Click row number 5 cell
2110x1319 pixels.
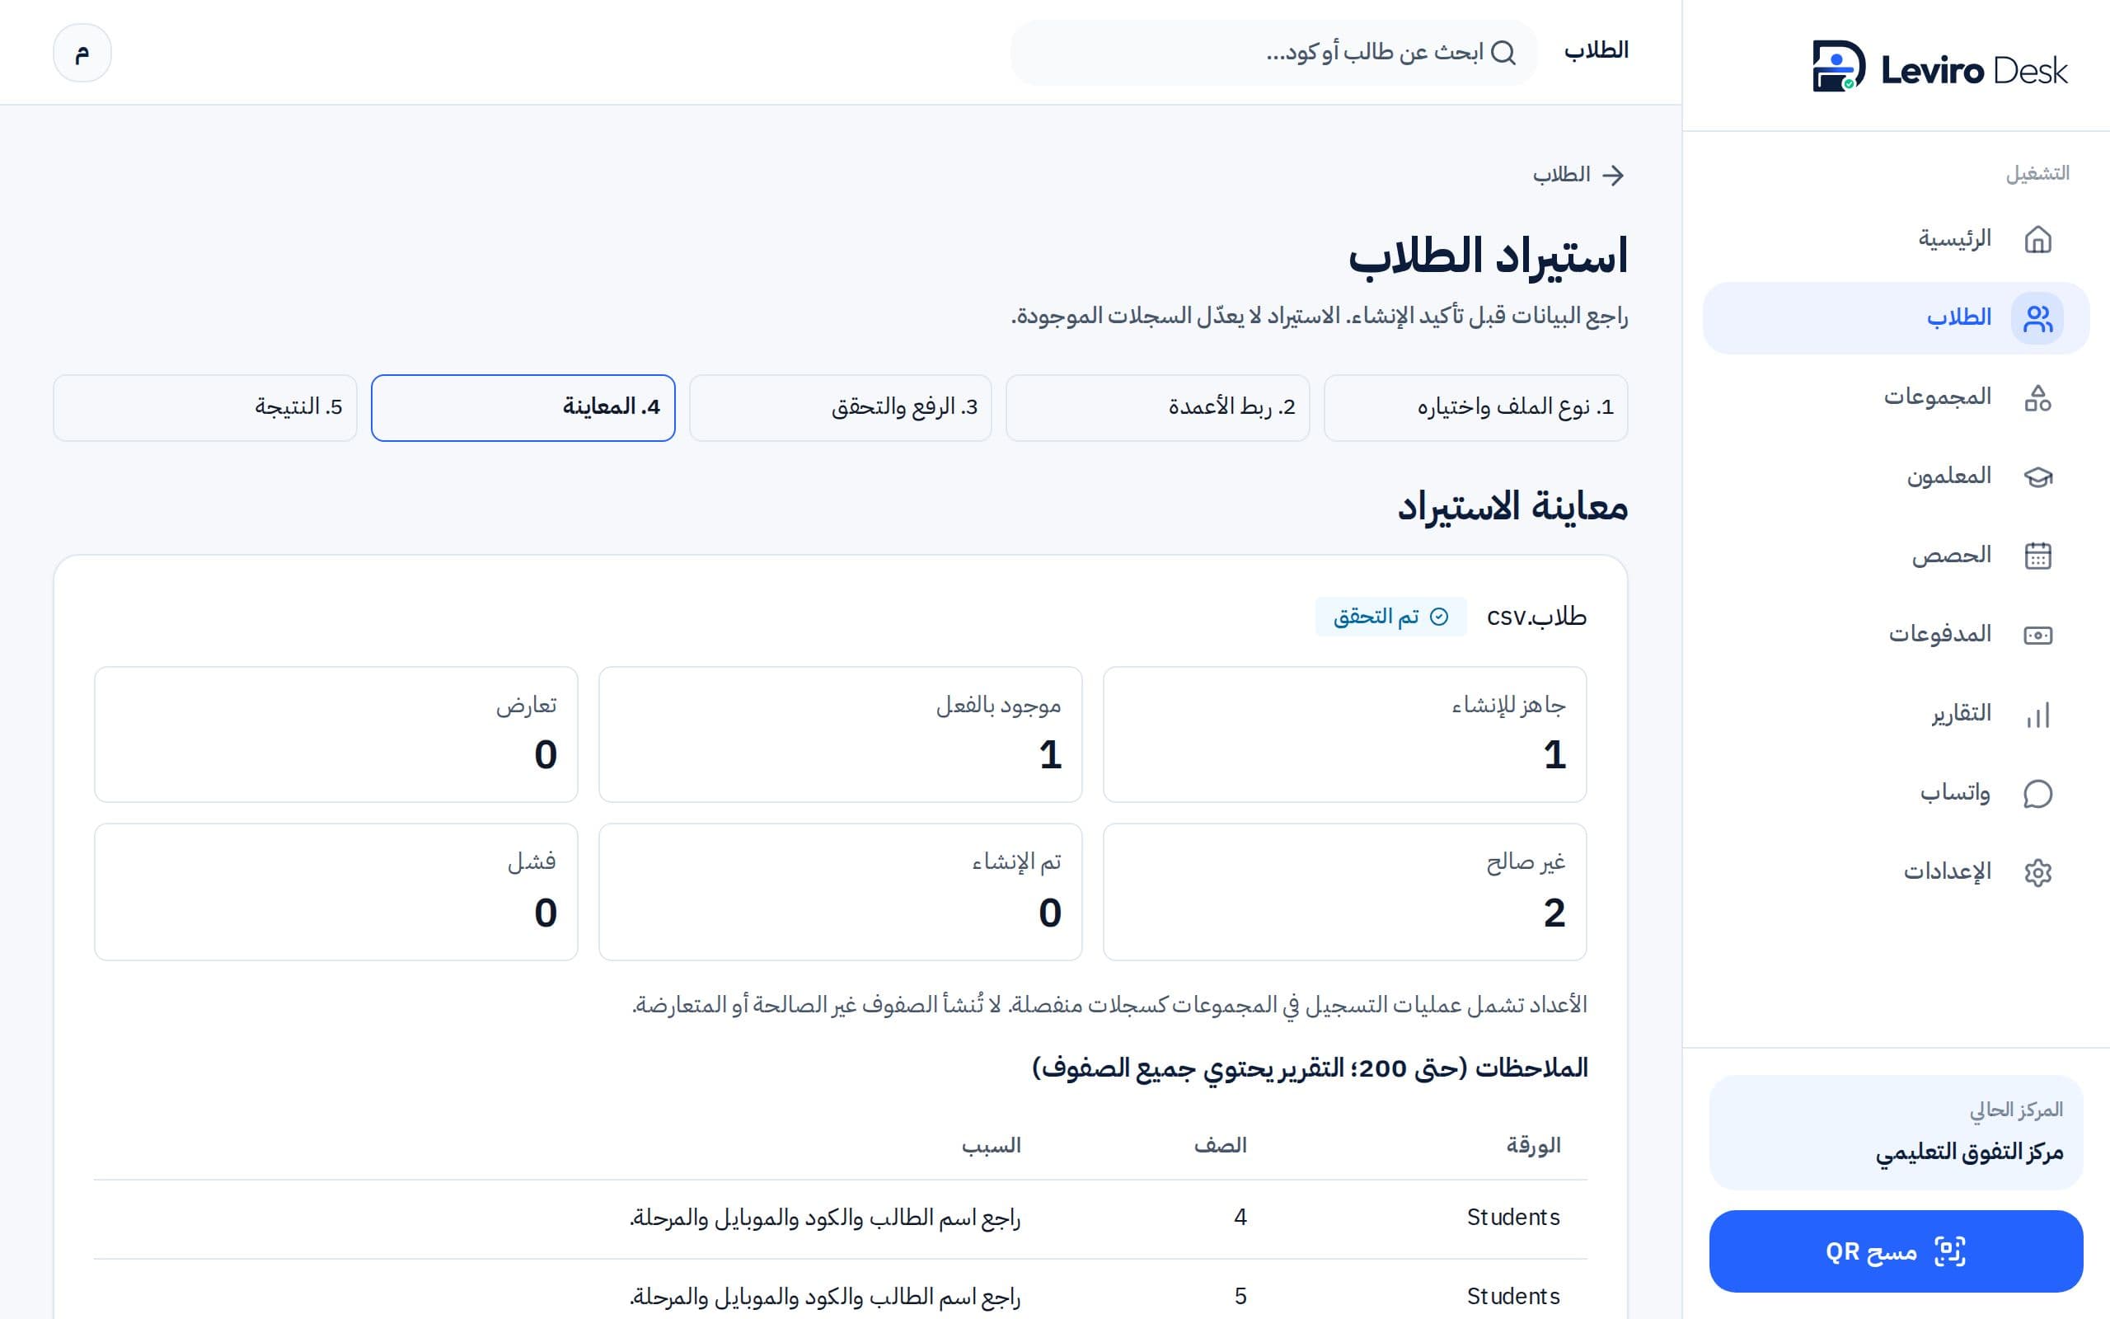(1240, 1296)
